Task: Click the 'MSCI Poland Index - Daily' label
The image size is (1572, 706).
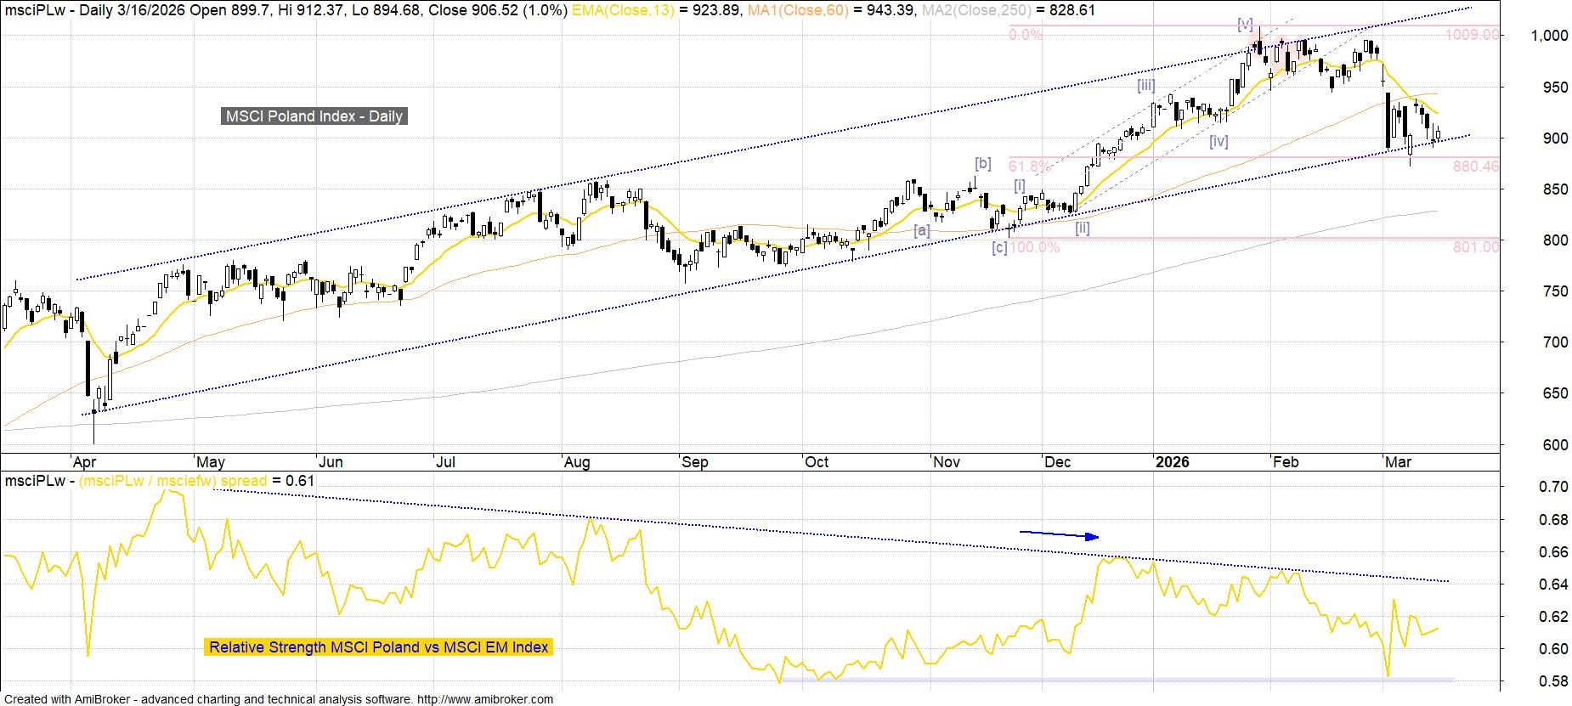Action: point(314,116)
